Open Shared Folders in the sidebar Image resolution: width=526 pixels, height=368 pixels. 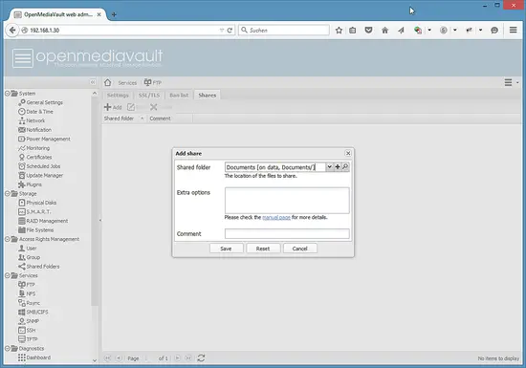pyautogui.click(x=39, y=266)
